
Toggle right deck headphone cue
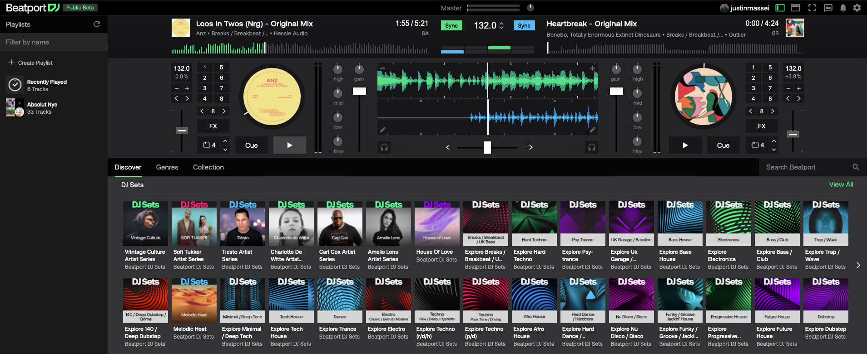click(x=591, y=147)
